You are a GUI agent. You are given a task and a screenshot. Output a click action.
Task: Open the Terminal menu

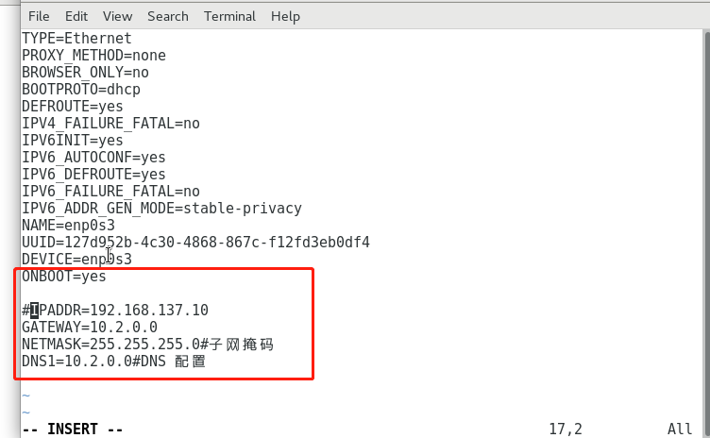[x=229, y=16]
